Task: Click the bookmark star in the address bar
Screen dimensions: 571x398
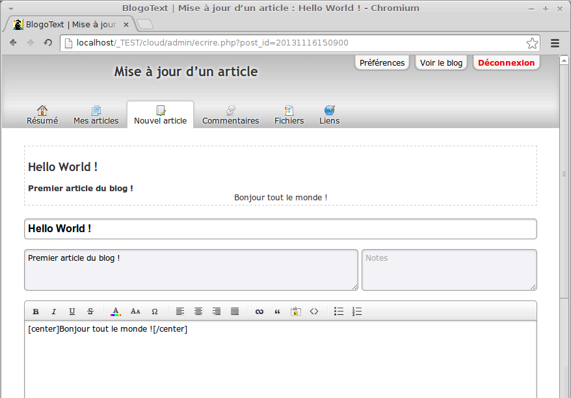Action: pos(532,43)
